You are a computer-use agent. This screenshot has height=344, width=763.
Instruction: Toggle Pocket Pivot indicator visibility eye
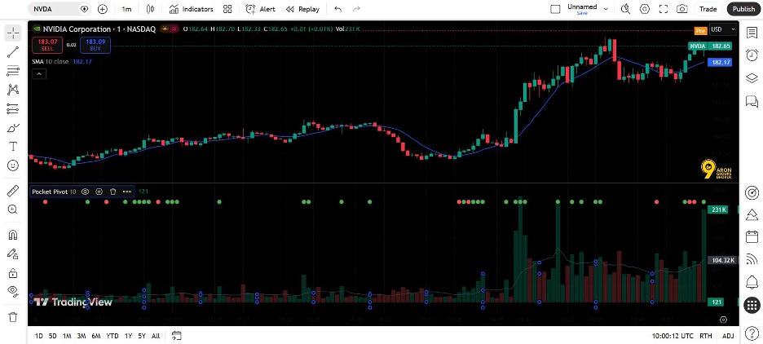85,192
